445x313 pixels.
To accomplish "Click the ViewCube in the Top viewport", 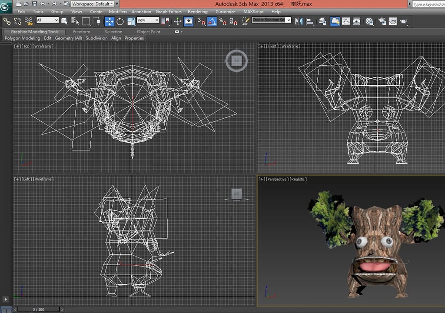I will pos(236,61).
